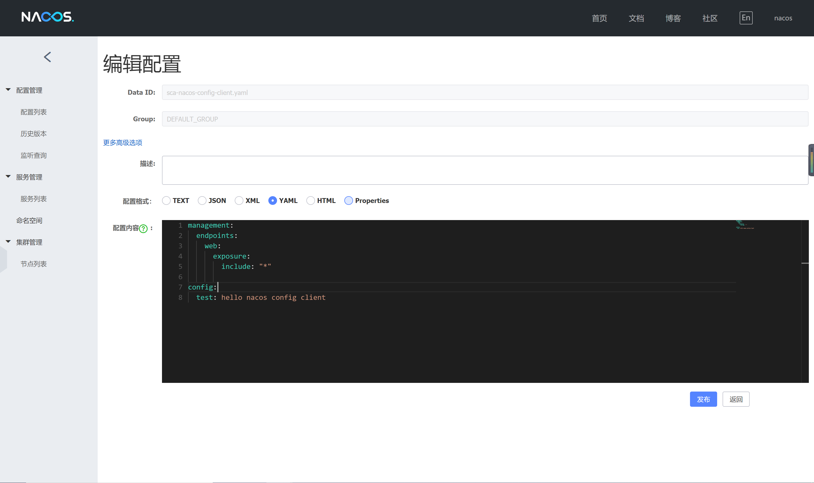Click the help icon beside 配置内容
The width and height of the screenshot is (814, 483).
click(x=143, y=229)
